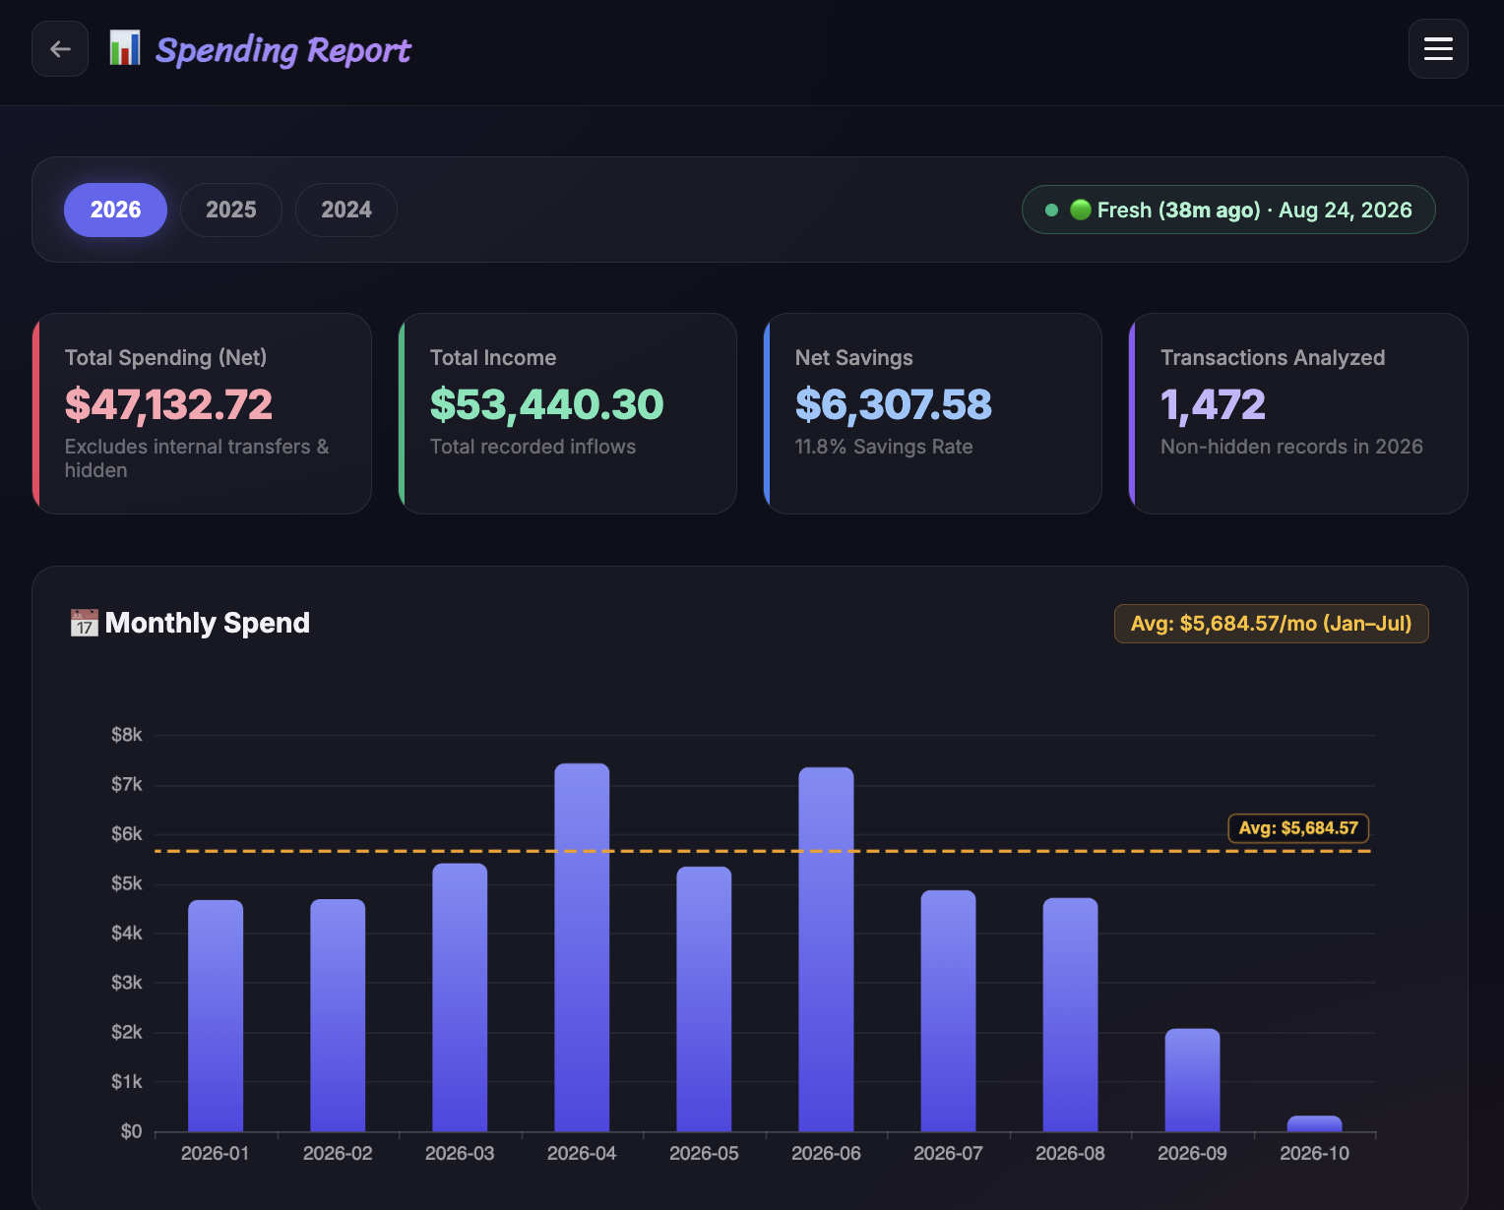Click the Avg $5,684.57/mo (Jan–Jul) badge
Screen dimensions: 1504x1210
tap(1271, 624)
